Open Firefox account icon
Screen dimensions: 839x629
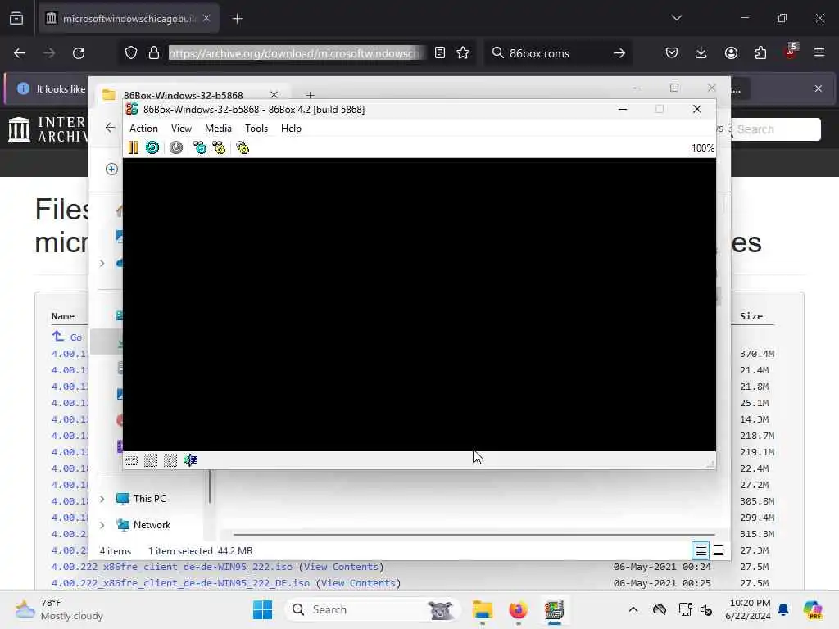tap(731, 52)
